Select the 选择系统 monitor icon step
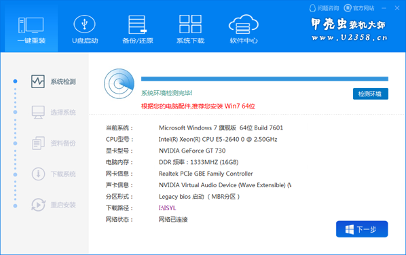The image size is (406, 255). point(38,113)
